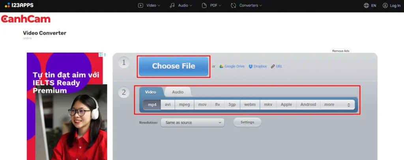Select the avi output format

click(x=168, y=105)
